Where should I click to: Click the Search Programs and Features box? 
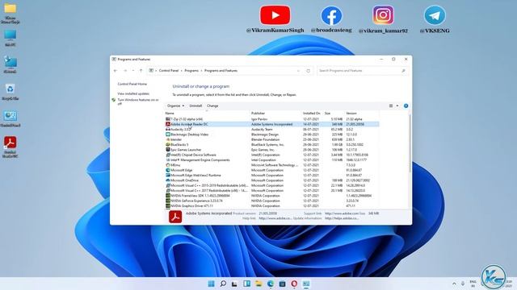(x=362, y=71)
